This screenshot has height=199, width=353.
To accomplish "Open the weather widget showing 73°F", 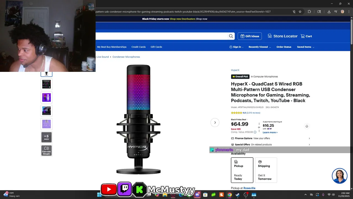I will 12,195.
